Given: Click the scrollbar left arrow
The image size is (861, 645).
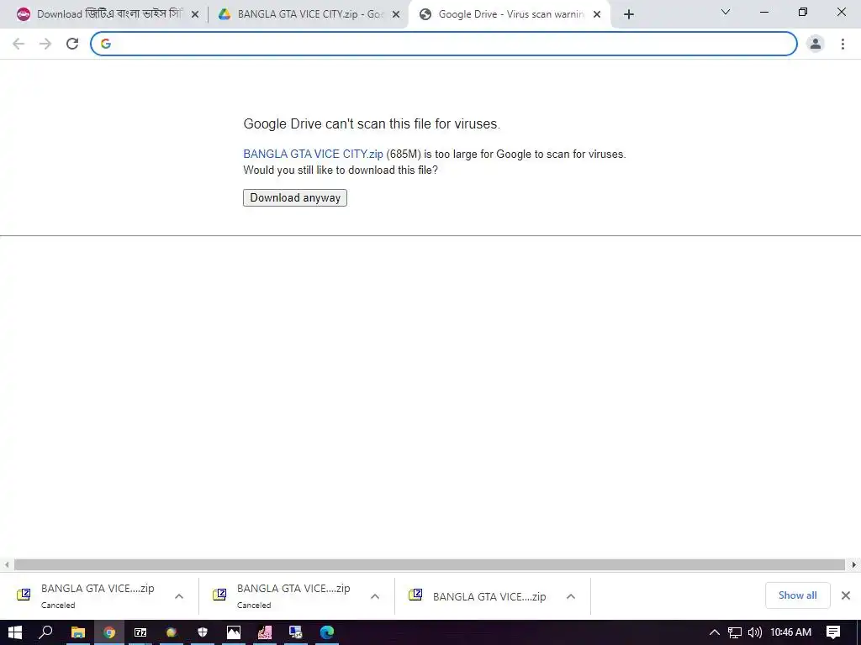Looking at the screenshot, I should (x=7, y=565).
